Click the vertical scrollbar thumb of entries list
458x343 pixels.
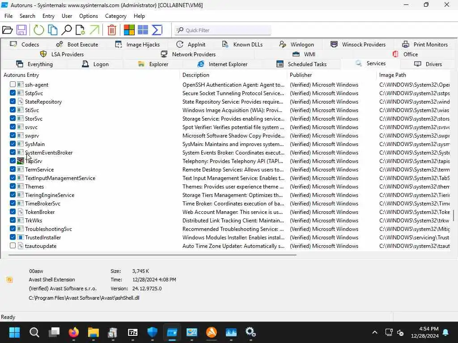pyautogui.click(x=454, y=216)
